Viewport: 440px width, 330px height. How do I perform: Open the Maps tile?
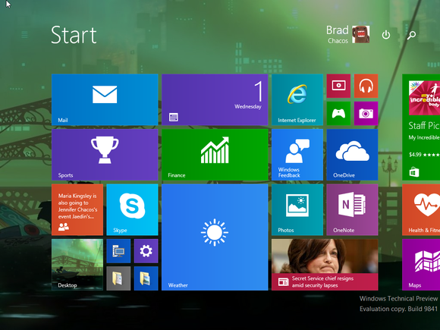tap(421, 264)
